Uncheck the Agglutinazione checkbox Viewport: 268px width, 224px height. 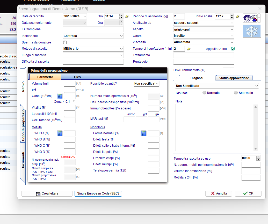pos(233,49)
